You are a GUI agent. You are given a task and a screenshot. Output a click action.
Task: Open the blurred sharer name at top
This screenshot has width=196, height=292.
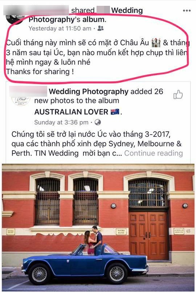click(x=36, y=10)
